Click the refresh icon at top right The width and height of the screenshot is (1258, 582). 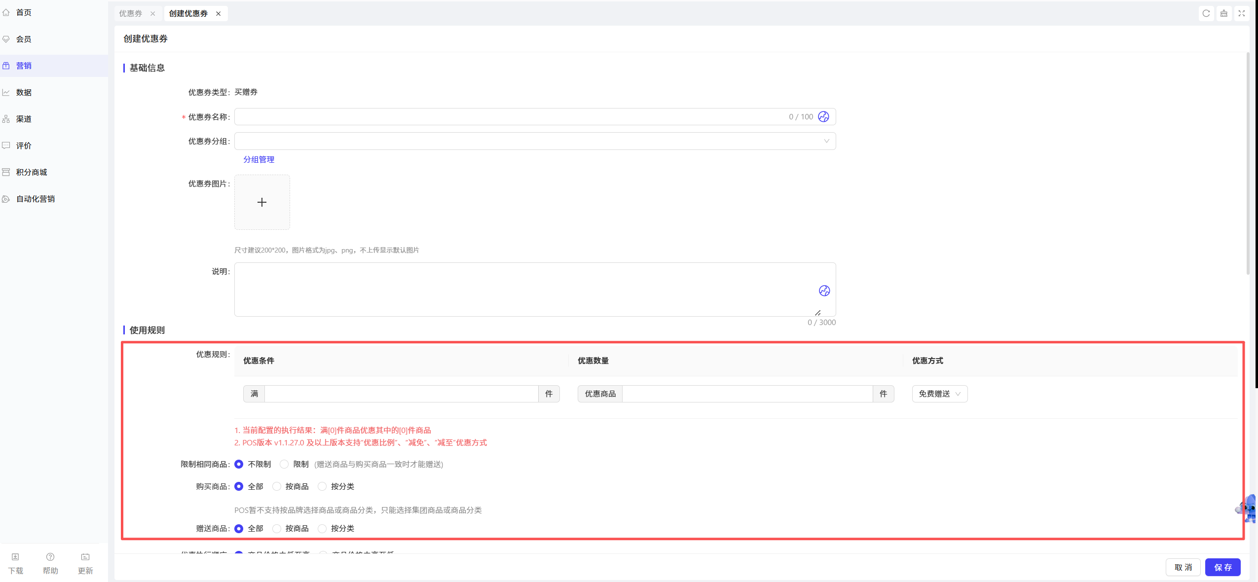pos(1206,13)
